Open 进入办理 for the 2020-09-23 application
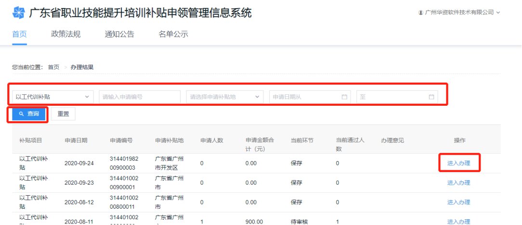Screen dimensions: 522x225 [458, 183]
